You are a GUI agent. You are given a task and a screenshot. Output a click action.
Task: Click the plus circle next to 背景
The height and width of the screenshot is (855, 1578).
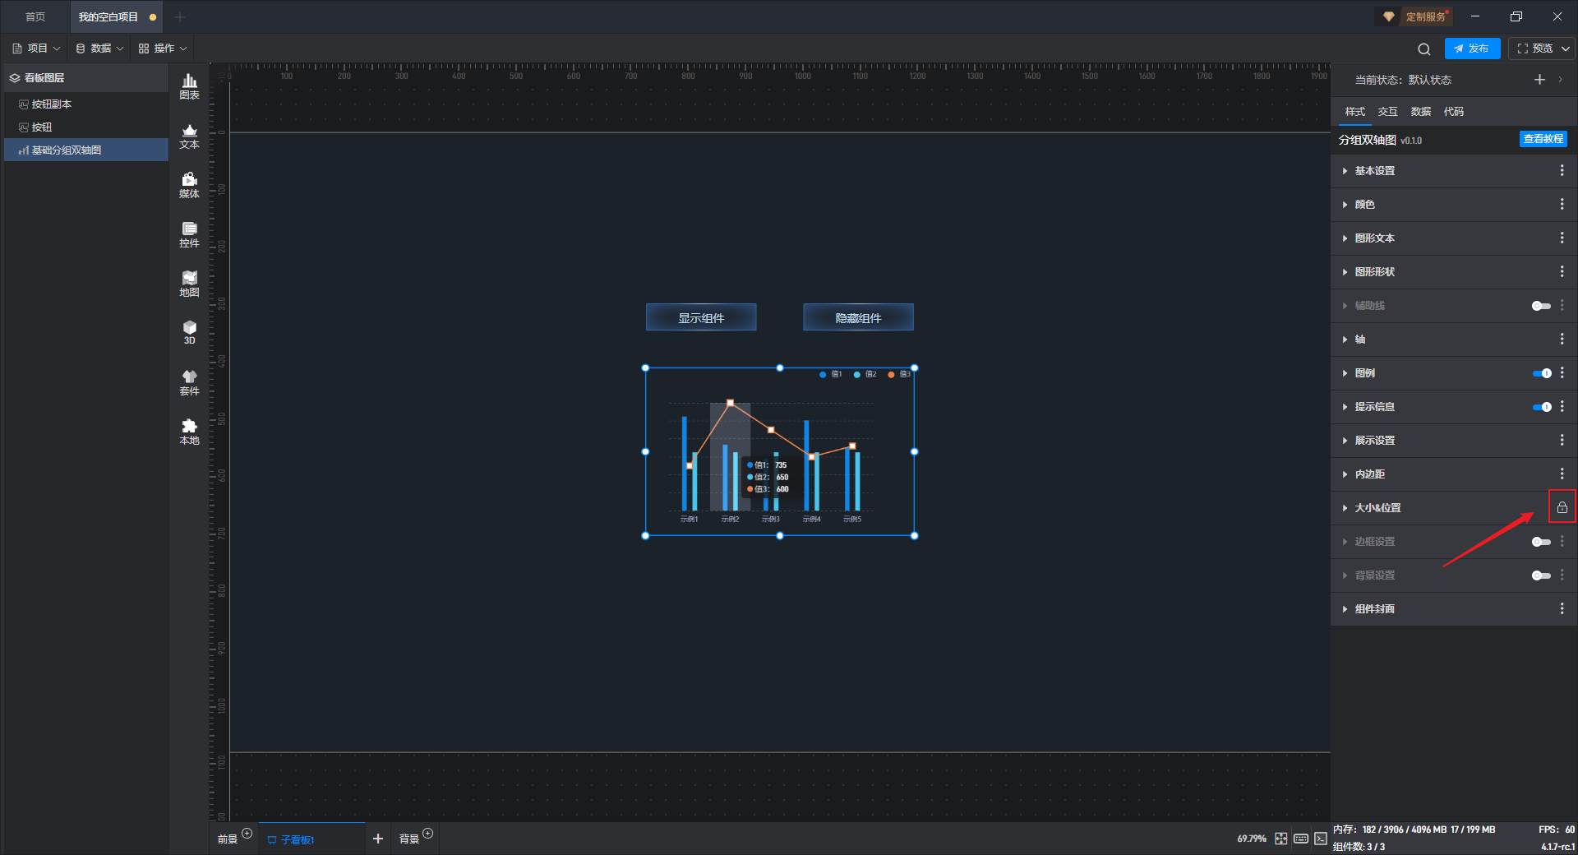pos(427,834)
